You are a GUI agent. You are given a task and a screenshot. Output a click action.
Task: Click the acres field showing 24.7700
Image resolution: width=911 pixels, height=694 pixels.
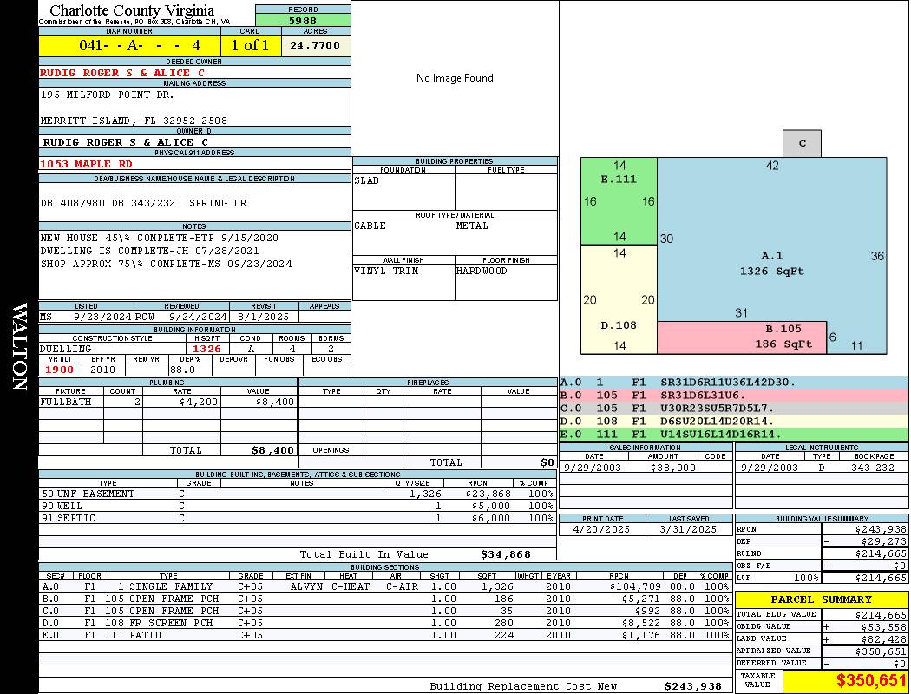tap(316, 45)
